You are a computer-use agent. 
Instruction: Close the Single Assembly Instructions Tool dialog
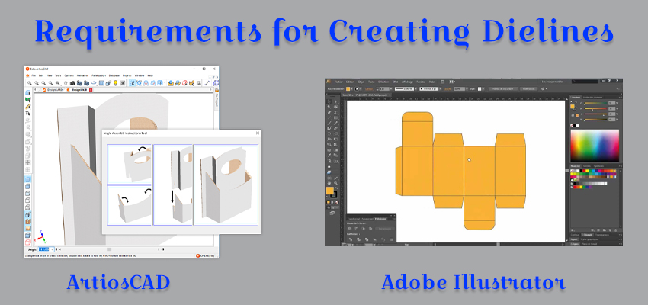click(258, 133)
